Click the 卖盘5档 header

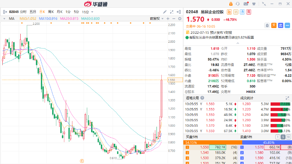246,137
